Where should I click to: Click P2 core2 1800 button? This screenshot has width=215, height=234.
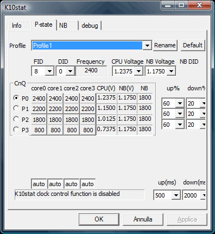pyautogui.click(x=72, y=120)
